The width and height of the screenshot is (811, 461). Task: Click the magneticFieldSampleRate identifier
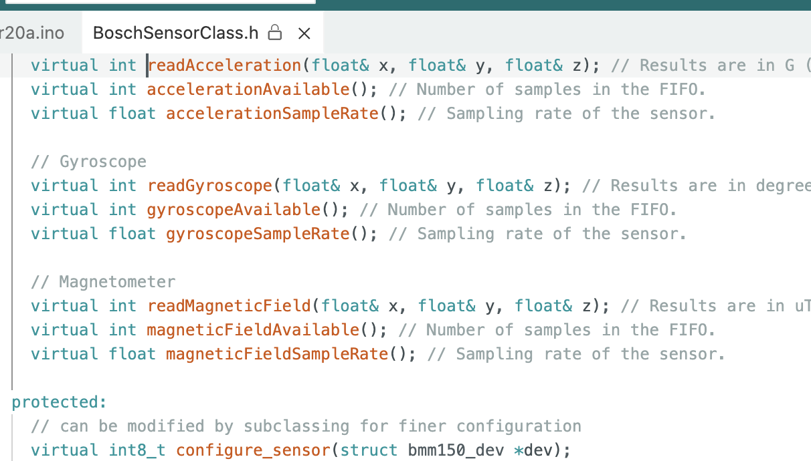[277, 354]
